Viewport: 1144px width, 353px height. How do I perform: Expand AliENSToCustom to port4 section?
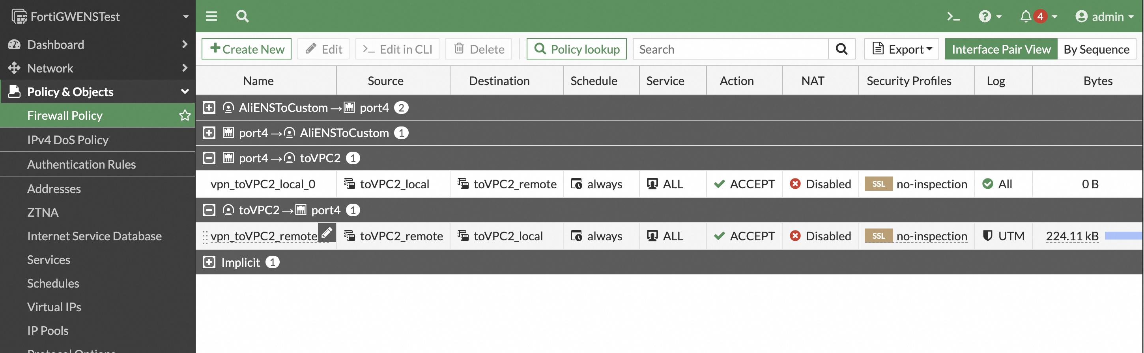click(x=209, y=108)
